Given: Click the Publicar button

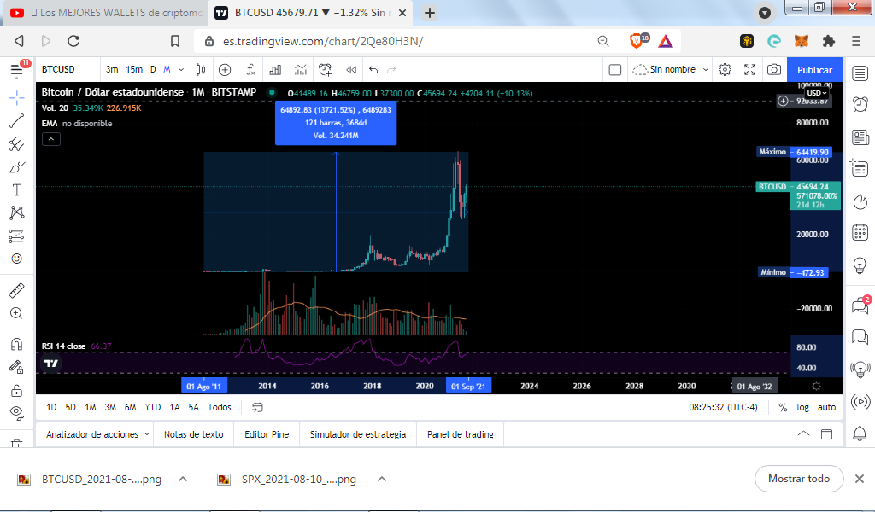Looking at the screenshot, I should point(814,70).
